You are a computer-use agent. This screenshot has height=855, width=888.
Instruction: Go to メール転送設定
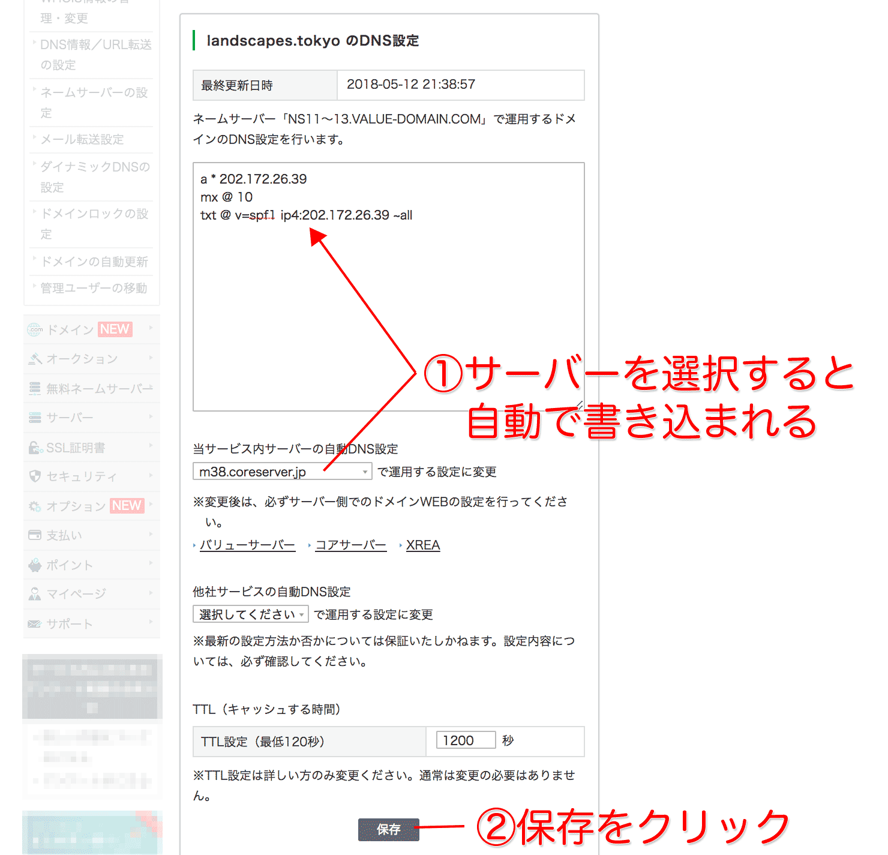(82, 139)
